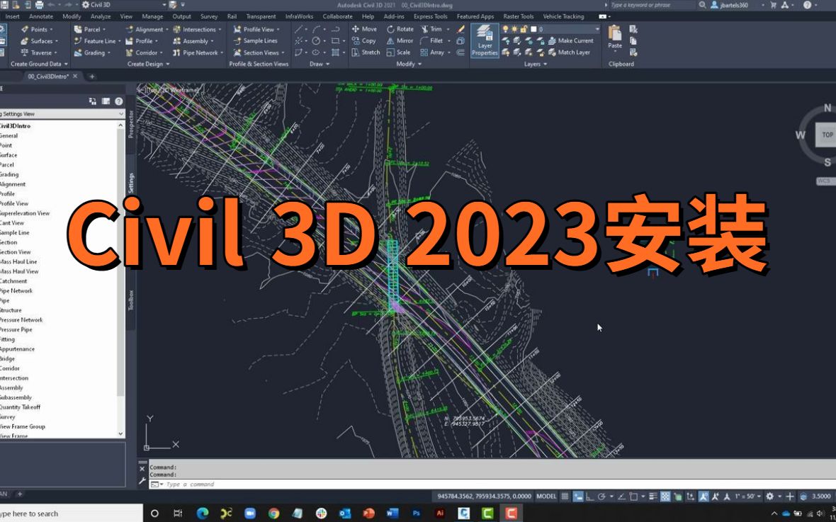Click the Mirror tool
This screenshot has height=522, width=836.
coord(400,40)
